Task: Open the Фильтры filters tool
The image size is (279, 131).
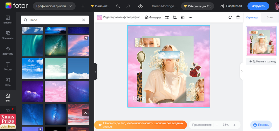Action: [153, 17]
